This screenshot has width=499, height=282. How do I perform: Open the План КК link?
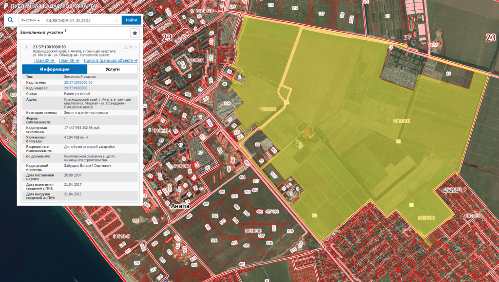pos(69,60)
